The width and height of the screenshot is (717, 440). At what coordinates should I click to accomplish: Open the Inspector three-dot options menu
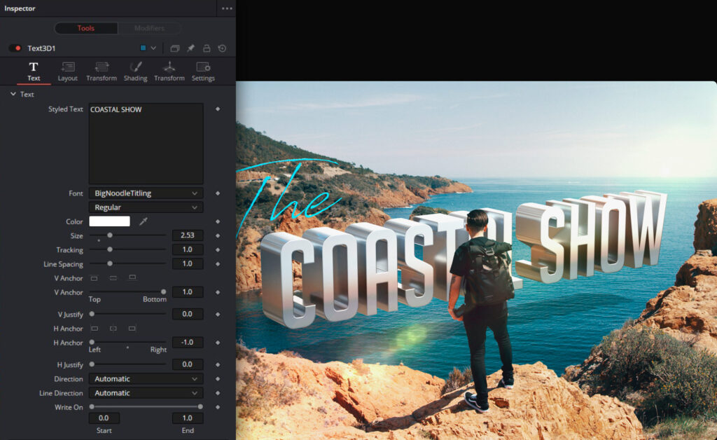[226, 8]
